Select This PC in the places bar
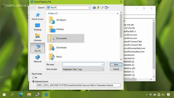174x98 pixels. (x=38, y=48)
